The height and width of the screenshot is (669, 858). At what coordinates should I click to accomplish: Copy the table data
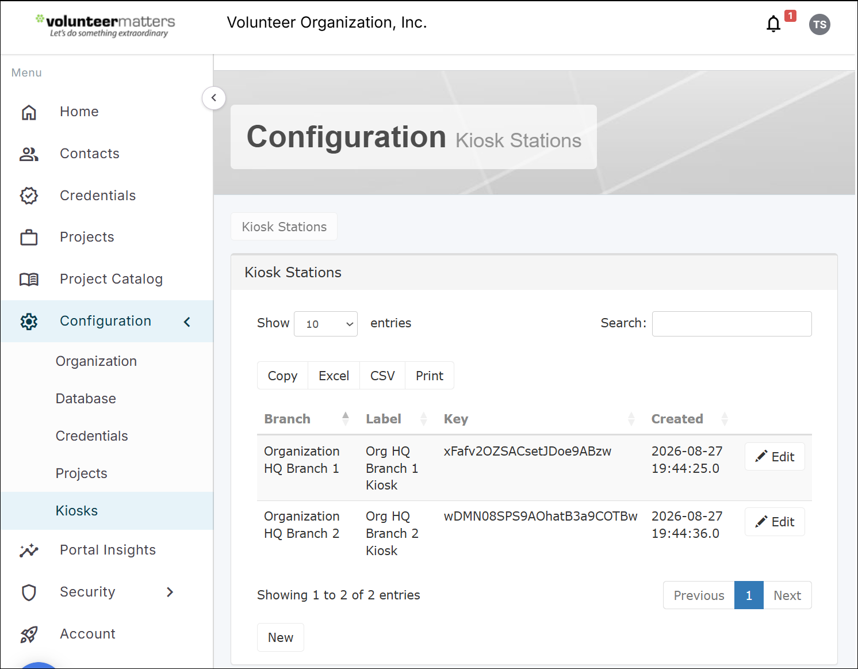282,376
